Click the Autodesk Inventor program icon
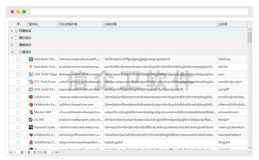The height and width of the screenshot is (160, 259). pyautogui.click(x=31, y=67)
